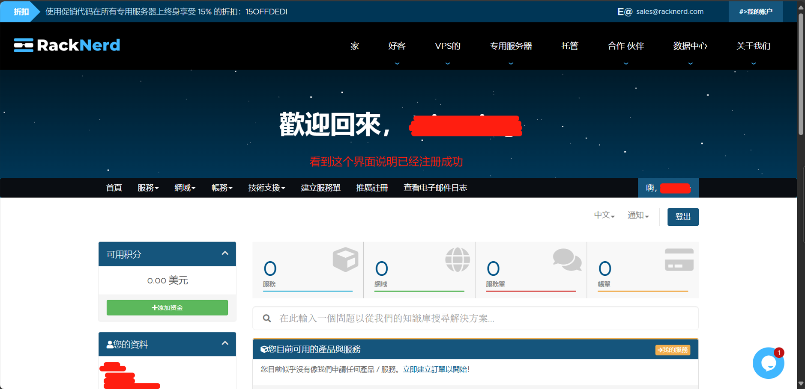This screenshot has width=805, height=389.
Task: Open the 中文 language dropdown
Action: pyautogui.click(x=604, y=215)
